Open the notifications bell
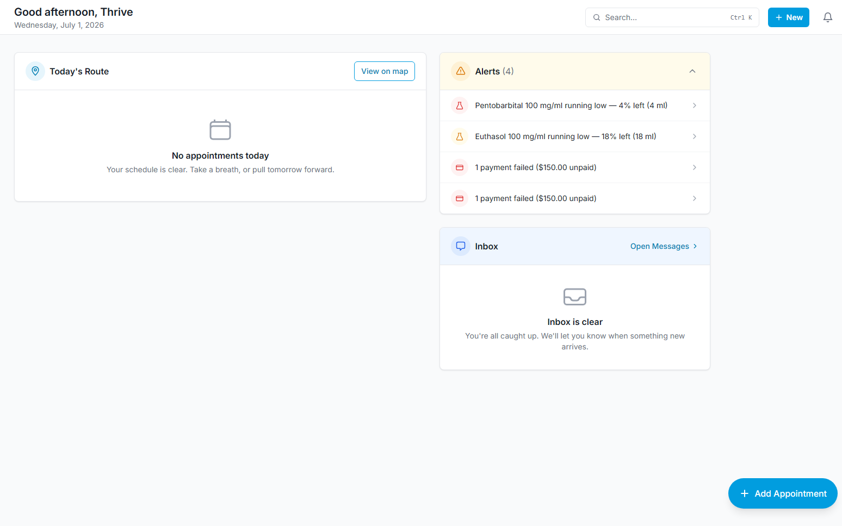 pyautogui.click(x=827, y=17)
